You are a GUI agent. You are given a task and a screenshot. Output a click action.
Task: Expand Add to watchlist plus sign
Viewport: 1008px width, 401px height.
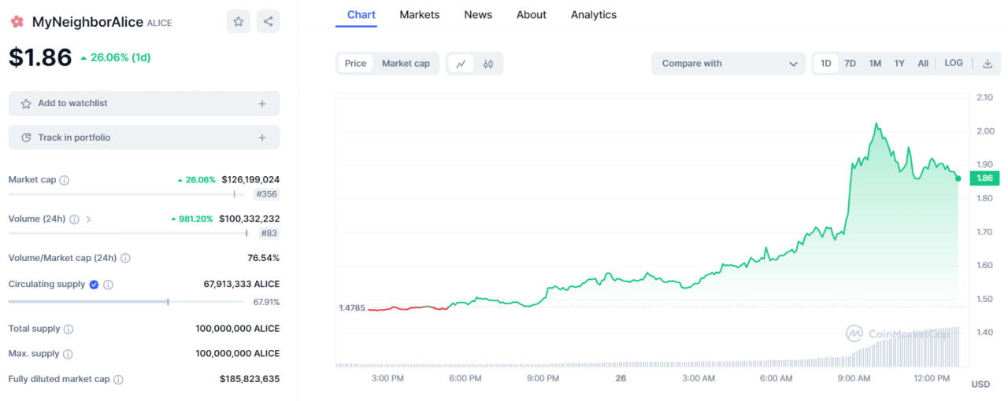pyautogui.click(x=262, y=104)
